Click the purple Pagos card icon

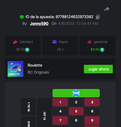[54, 42]
